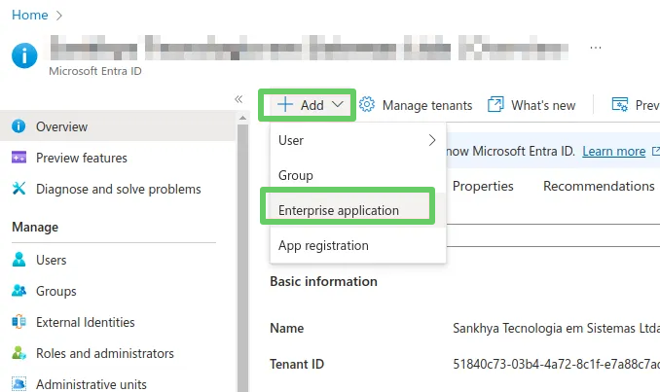The width and height of the screenshot is (660, 392).
Task: Switch to the Properties tab
Action: click(x=483, y=186)
